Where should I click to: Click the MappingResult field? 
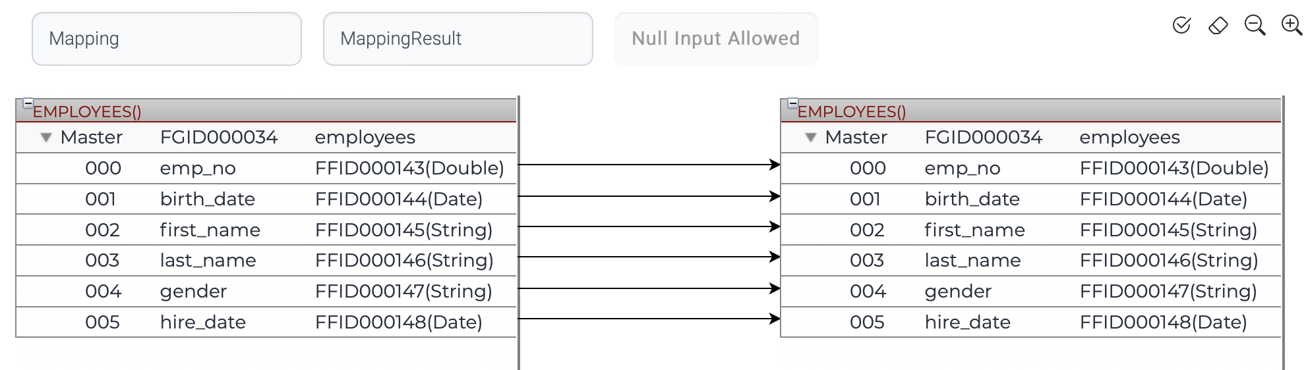tap(458, 39)
